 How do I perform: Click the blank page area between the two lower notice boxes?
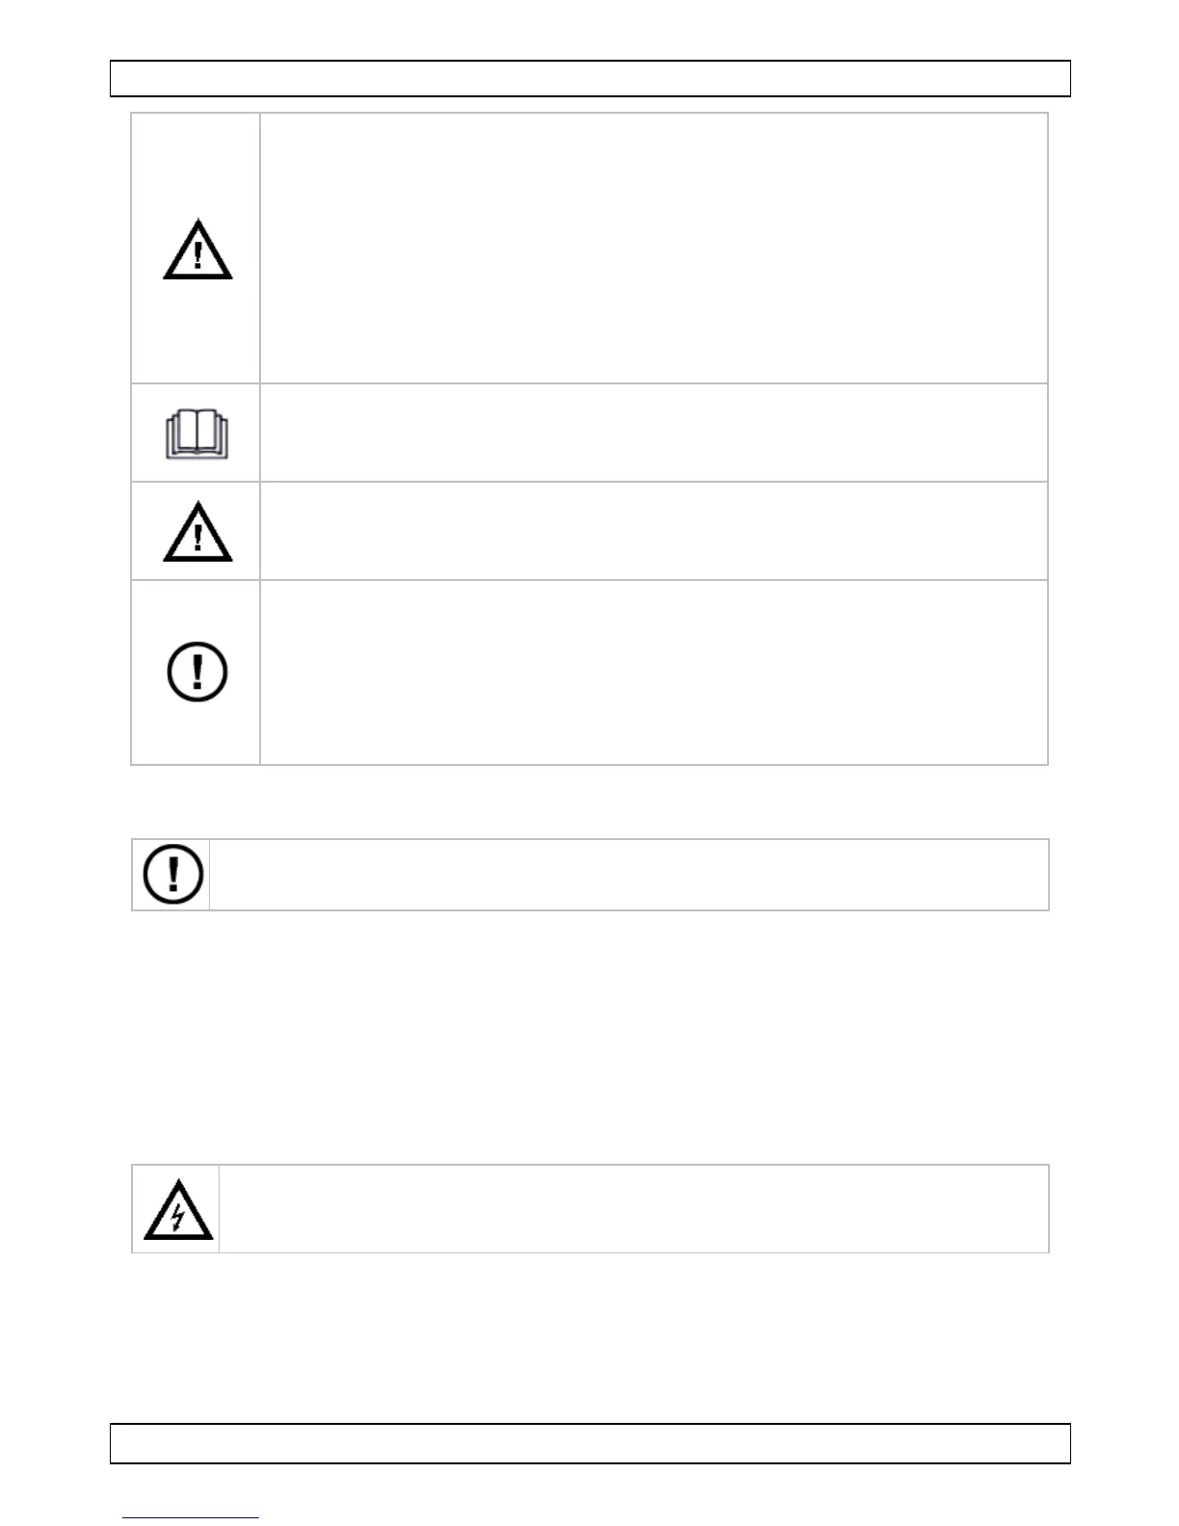pyautogui.click(x=589, y=1037)
